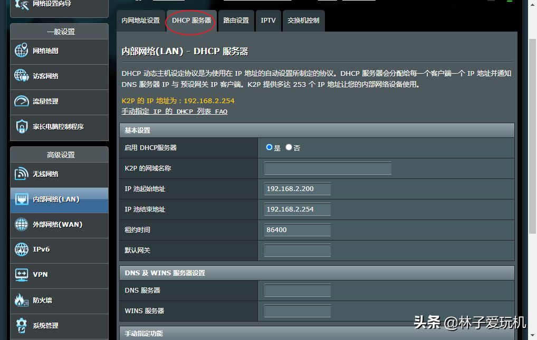The image size is (537, 340).
Task: Open the 交换机控制 tab
Action: [x=303, y=21]
